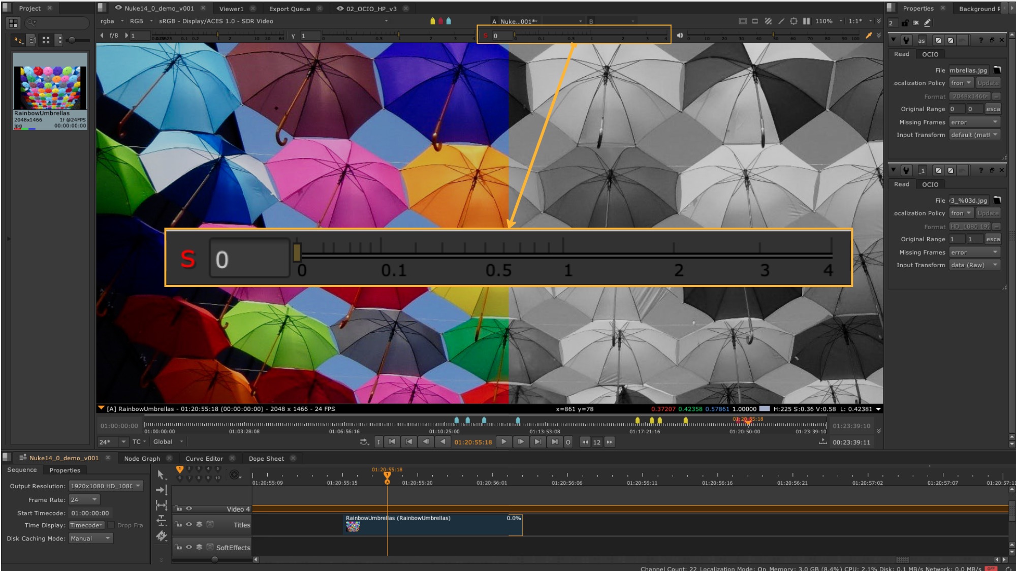Select the slip clip tool in timeline
The image size is (1016, 571).
click(x=161, y=505)
